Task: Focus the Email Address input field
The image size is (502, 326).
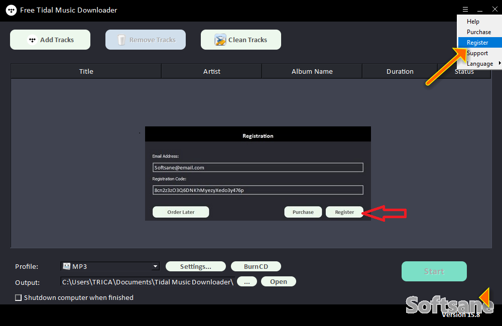Action: pos(258,168)
